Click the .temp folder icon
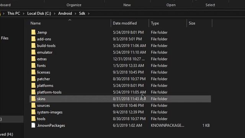This screenshot has width=245, height=138. (33, 32)
